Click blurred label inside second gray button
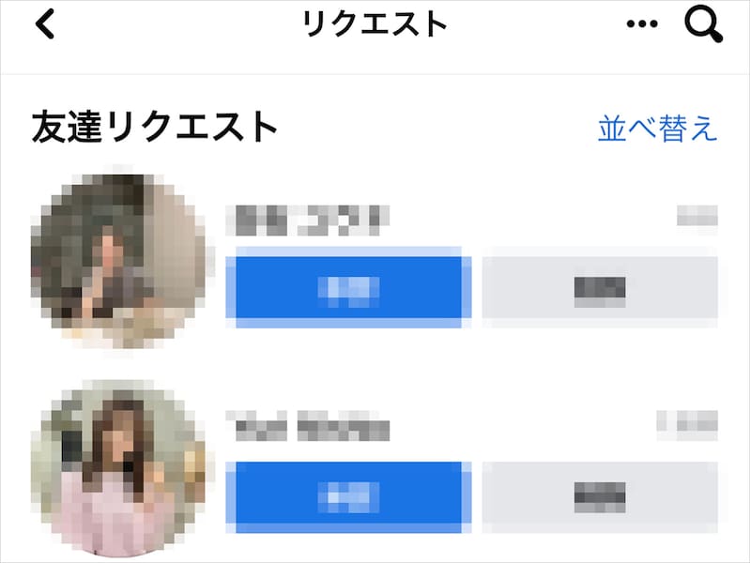This screenshot has height=563, width=750. (600, 497)
